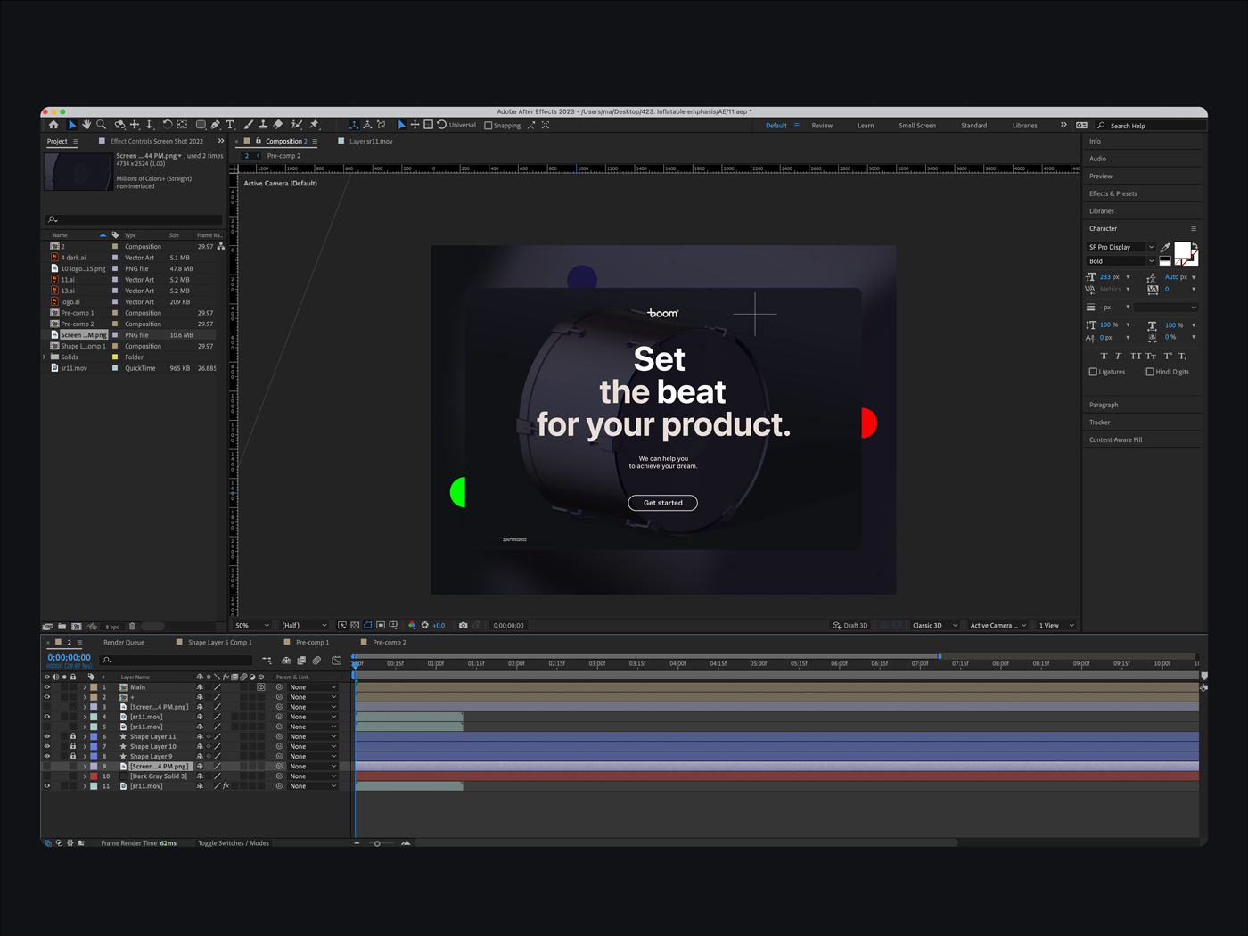Toggle visibility of Shape Layer 9
This screenshot has width=1248, height=936.
pyautogui.click(x=47, y=756)
